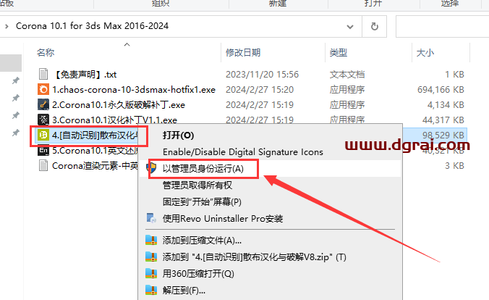Click the second pin icon in the navigation pane
Viewport: 489px width, 300px height.
[16, 98]
